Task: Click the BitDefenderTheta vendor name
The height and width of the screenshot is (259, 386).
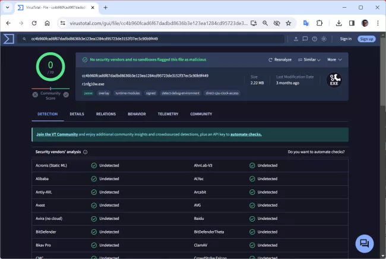Action: pos(209,232)
